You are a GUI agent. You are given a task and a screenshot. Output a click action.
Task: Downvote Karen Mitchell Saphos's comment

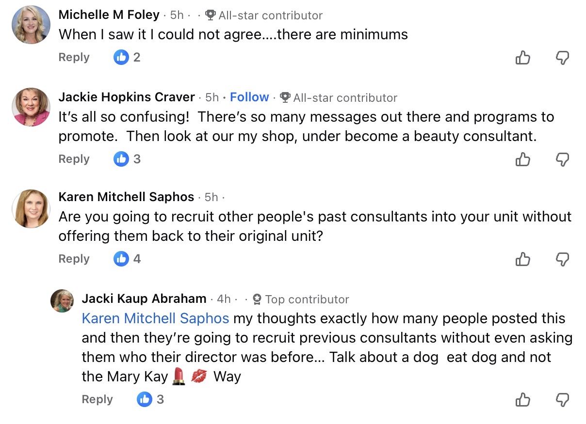point(562,259)
